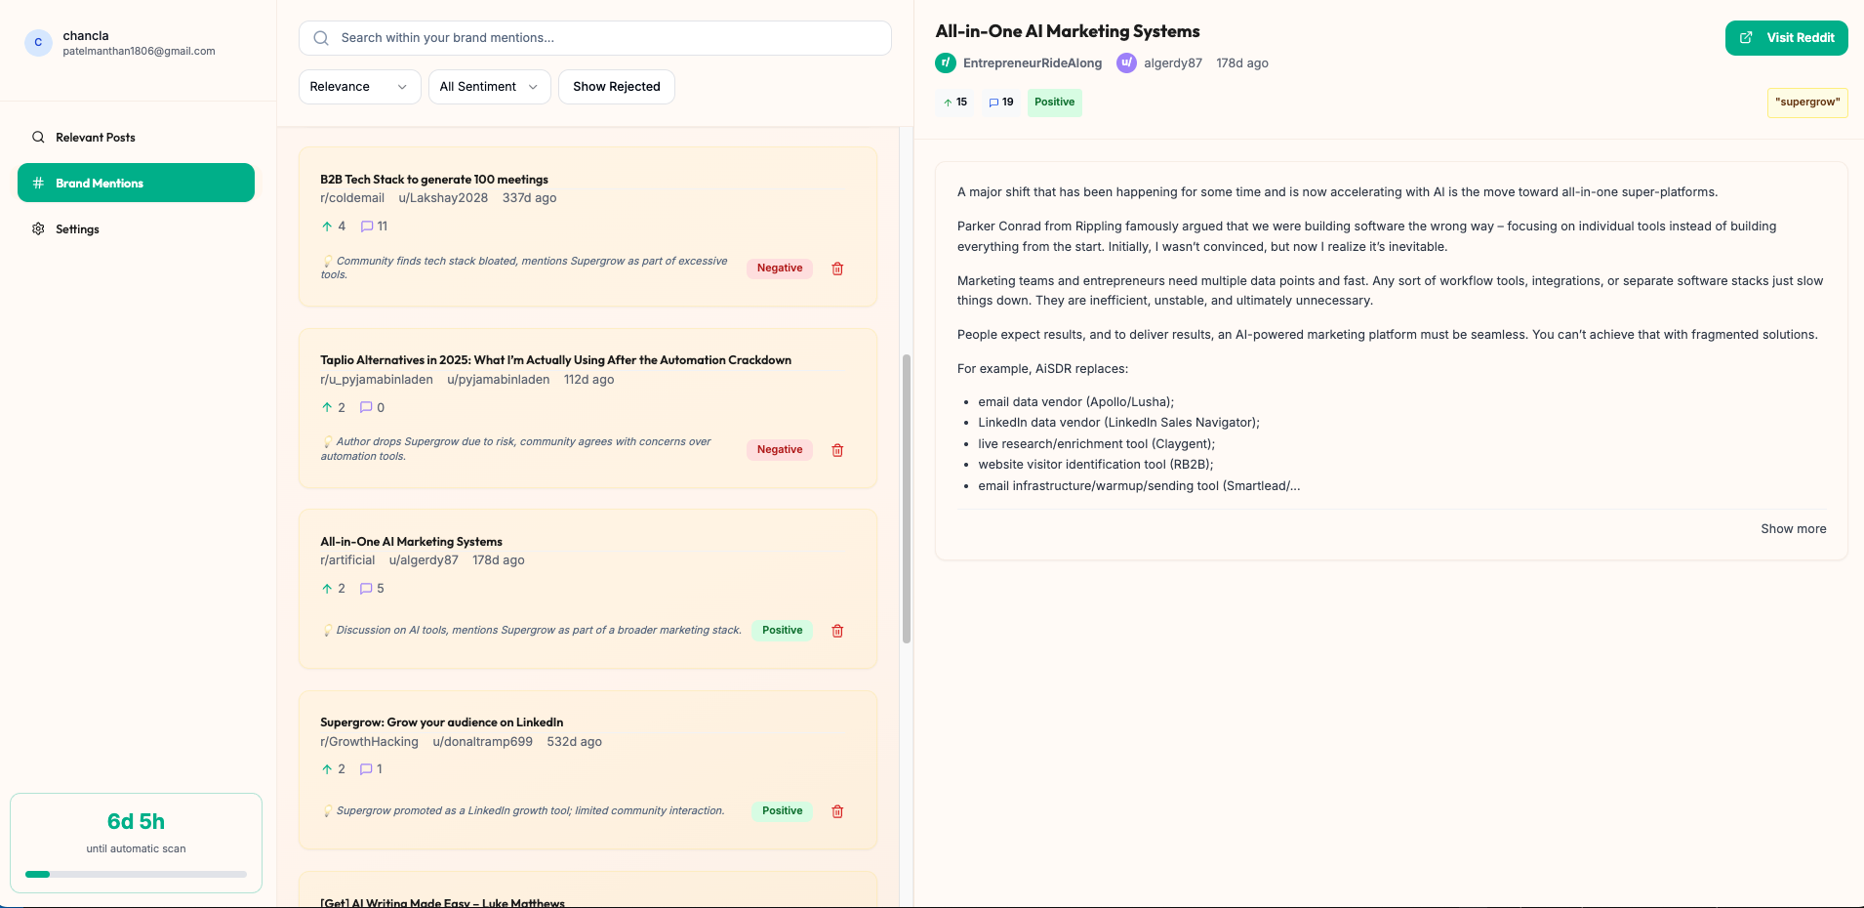This screenshot has width=1864, height=908.
Task: Open the Relevance sort dropdown
Action: pyautogui.click(x=359, y=87)
